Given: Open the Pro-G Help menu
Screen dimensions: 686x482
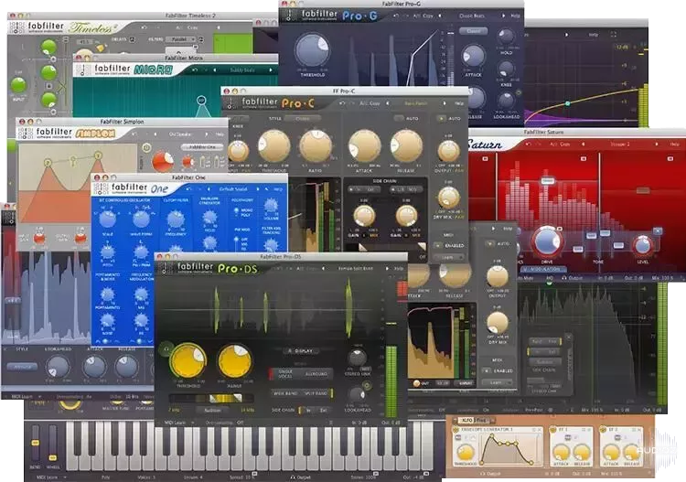Looking at the screenshot, I should click(515, 16).
